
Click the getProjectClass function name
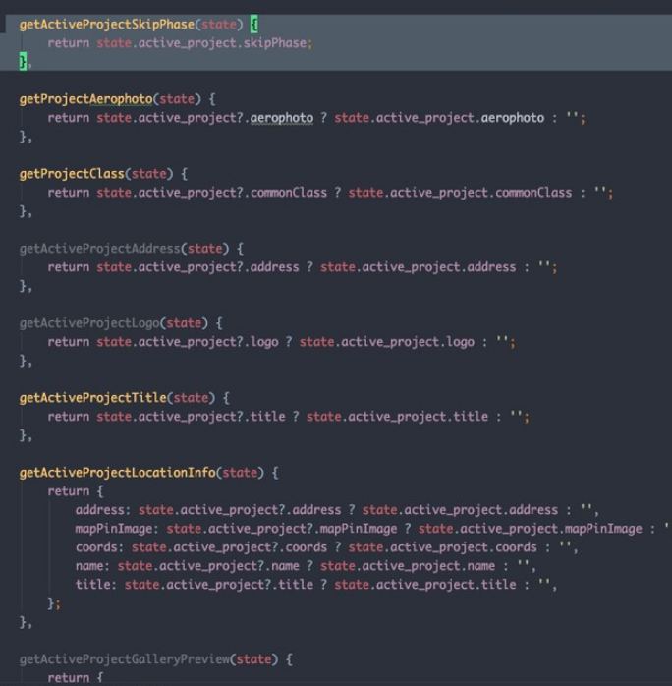72,174
